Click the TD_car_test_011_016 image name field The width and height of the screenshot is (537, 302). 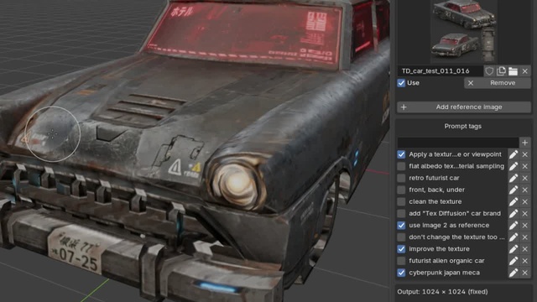pos(440,70)
